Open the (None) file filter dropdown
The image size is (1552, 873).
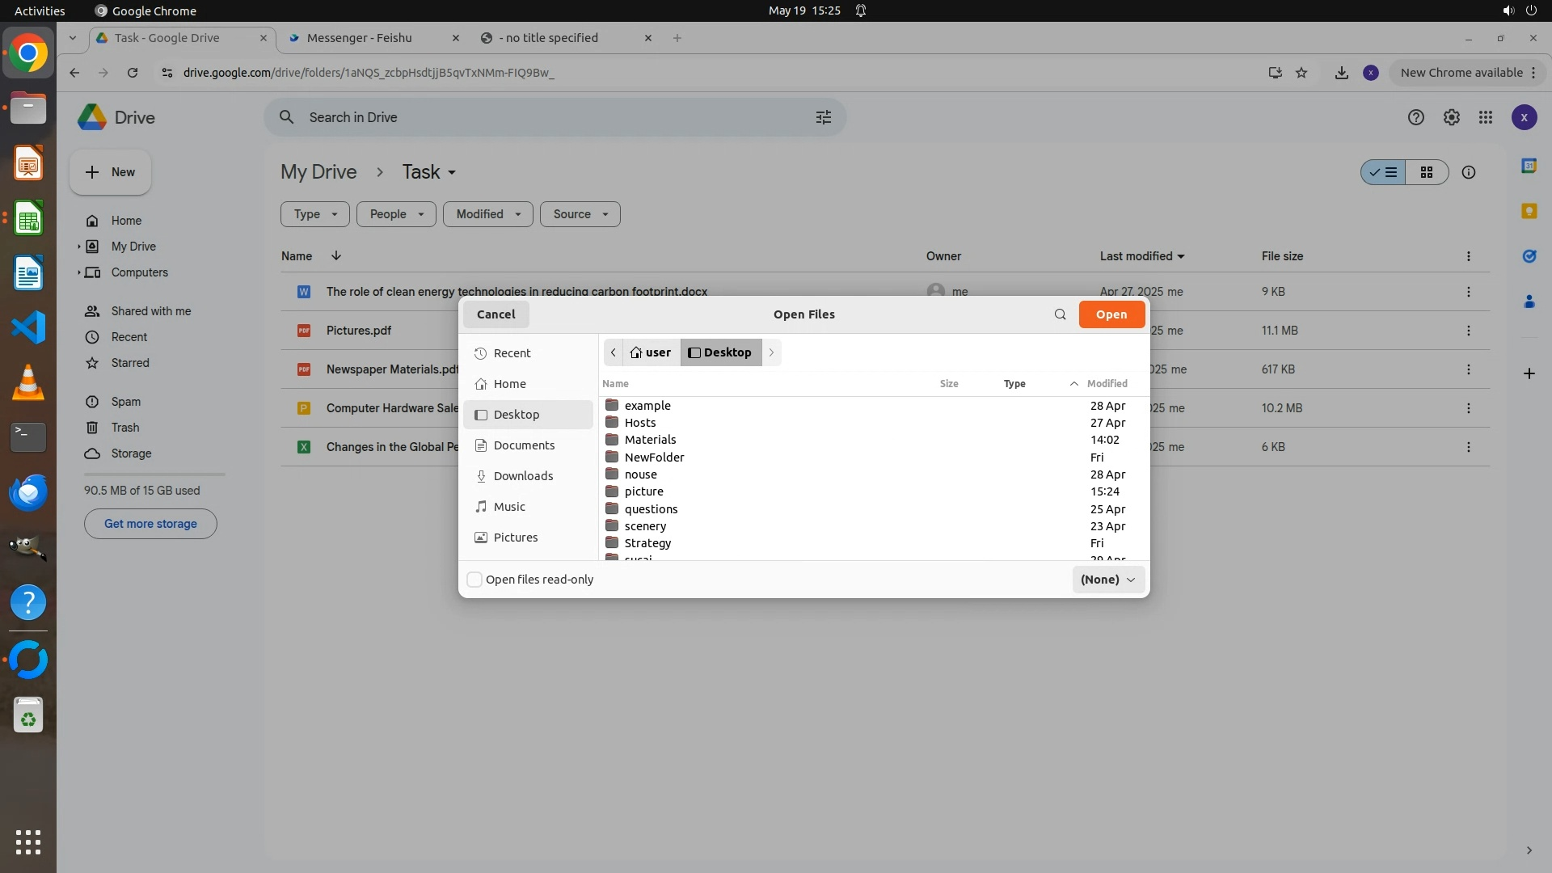pos(1107,580)
